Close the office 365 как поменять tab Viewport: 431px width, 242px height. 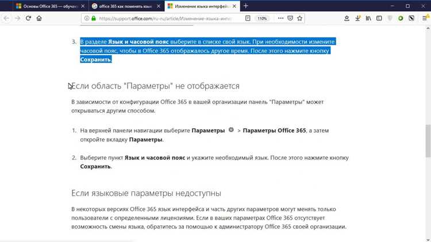tap(159, 6)
